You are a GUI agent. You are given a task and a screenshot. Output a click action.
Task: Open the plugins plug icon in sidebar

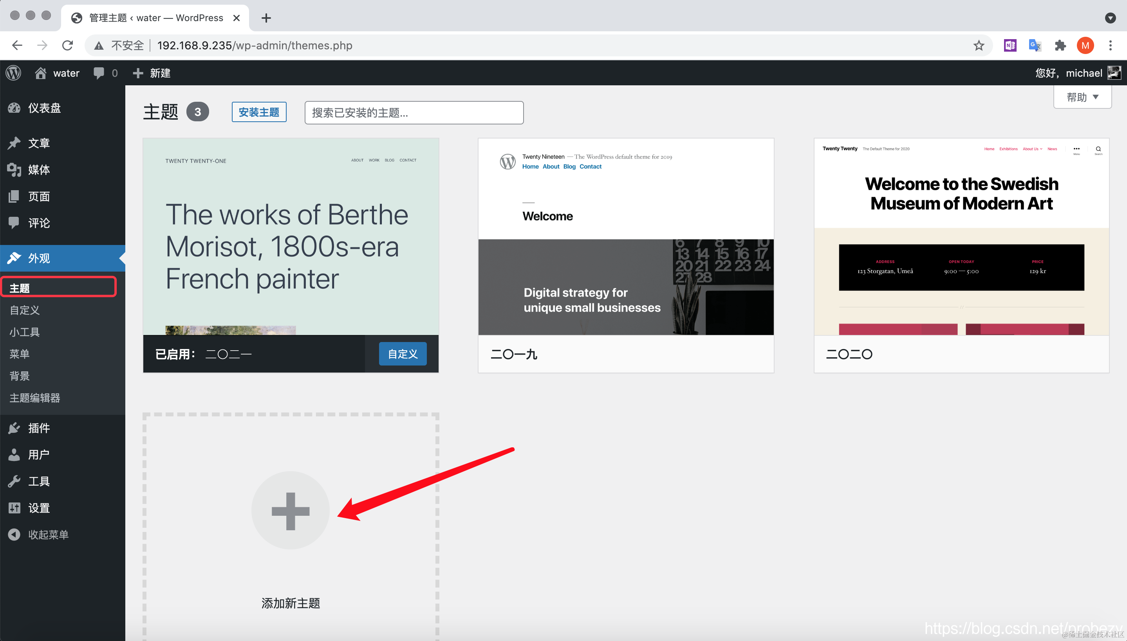(x=14, y=428)
